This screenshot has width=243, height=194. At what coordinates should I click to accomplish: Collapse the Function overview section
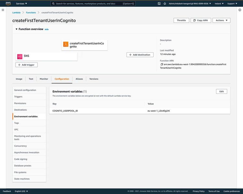tap(17, 29)
